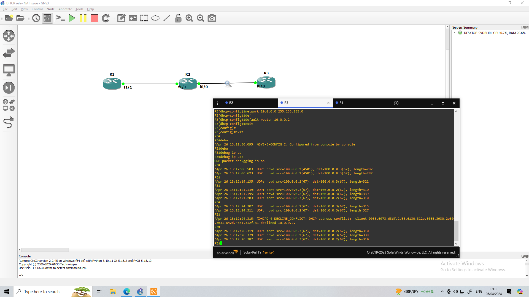
Task: Suspend all nodes with yellow pause icon
Action: click(x=83, y=18)
